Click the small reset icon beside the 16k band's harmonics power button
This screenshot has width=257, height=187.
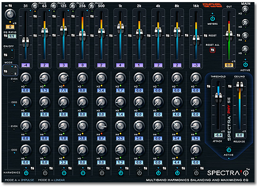pyautogui.click(x=202, y=168)
